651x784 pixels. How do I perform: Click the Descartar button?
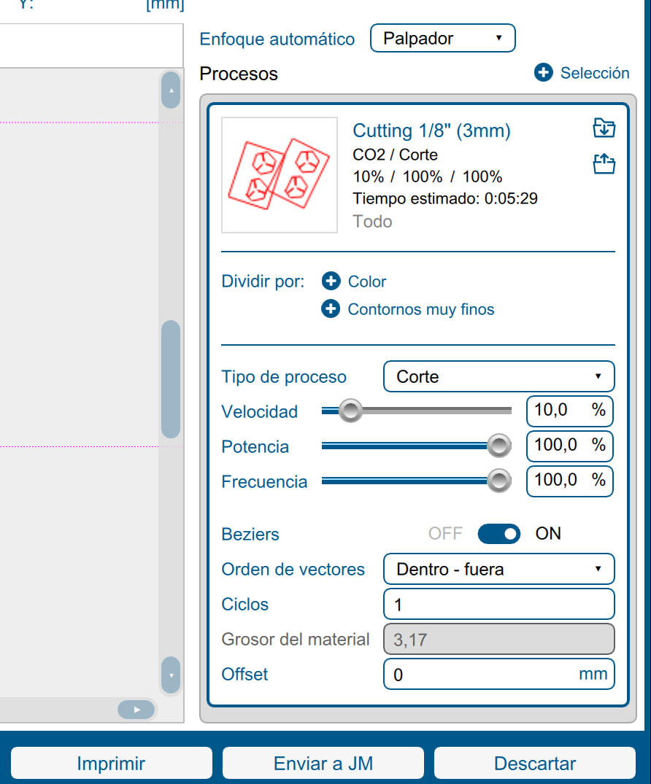pos(535,764)
